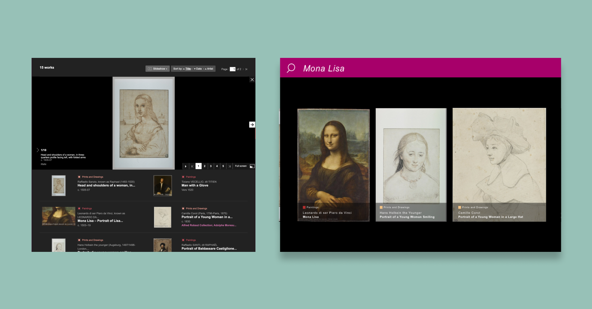Open Portrait of Baldassare Castiglione result
Image resolution: width=592 pixels, height=309 pixels.
coord(209,248)
